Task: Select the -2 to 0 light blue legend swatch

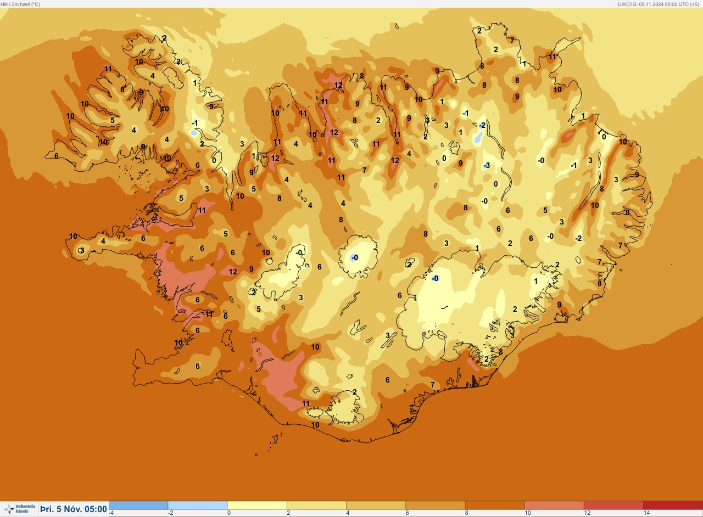Action: 198,505
